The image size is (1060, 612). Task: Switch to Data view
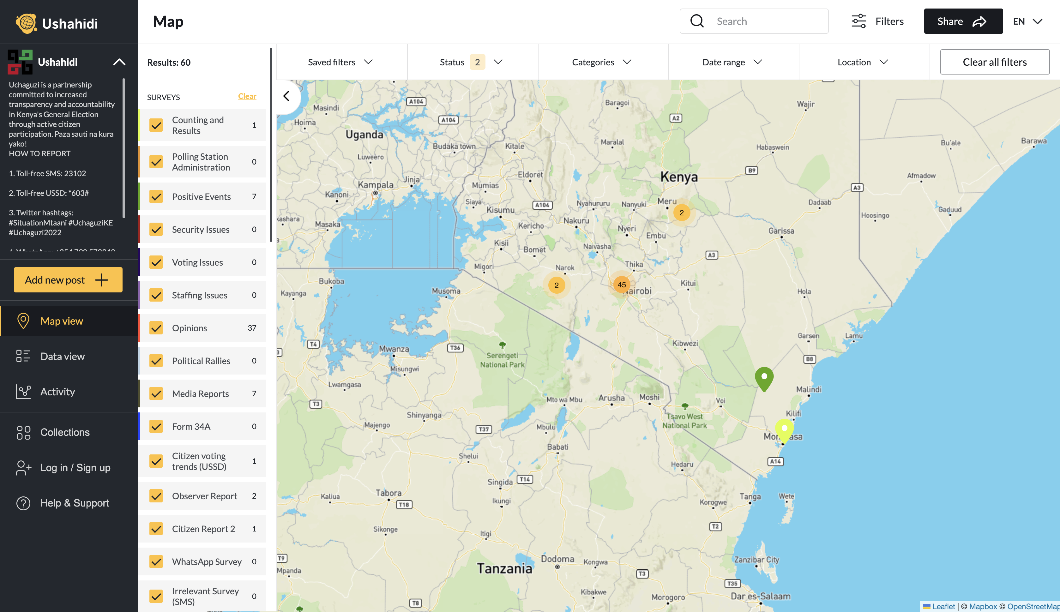62,357
